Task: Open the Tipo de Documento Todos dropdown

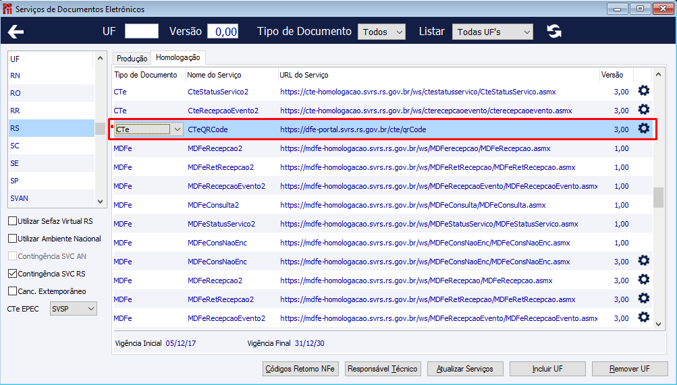Action: coord(381,32)
